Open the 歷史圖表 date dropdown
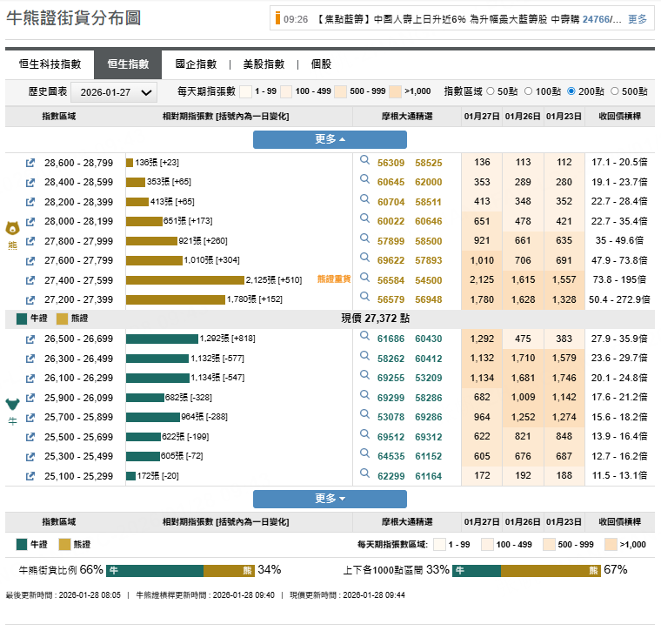Image resolution: width=661 pixels, height=631 pixels. [113, 92]
